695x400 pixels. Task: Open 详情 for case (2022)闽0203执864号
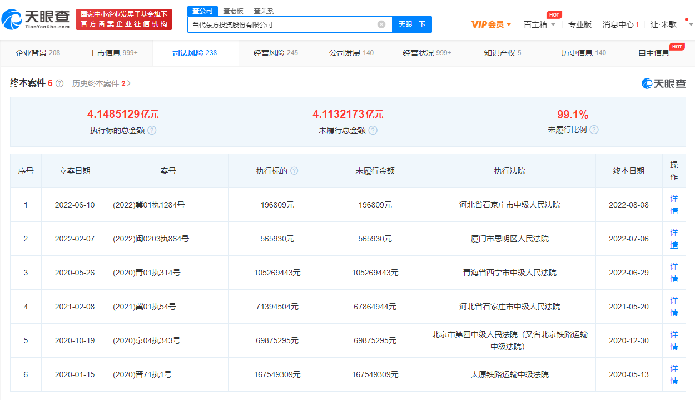(674, 239)
